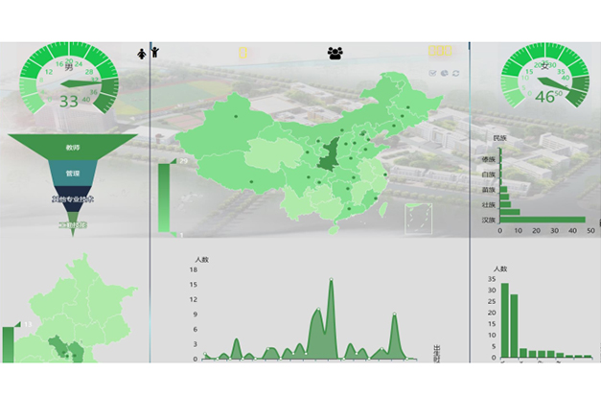Toggle the data view checkmark icon on map
This screenshot has height=396, width=601.
(432, 73)
